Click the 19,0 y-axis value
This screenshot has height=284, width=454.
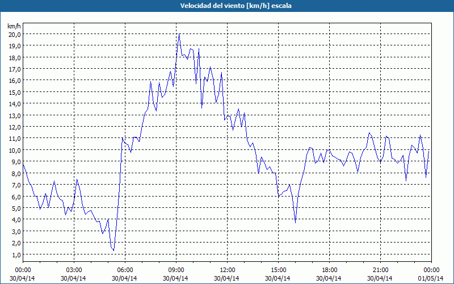[x=15, y=46]
